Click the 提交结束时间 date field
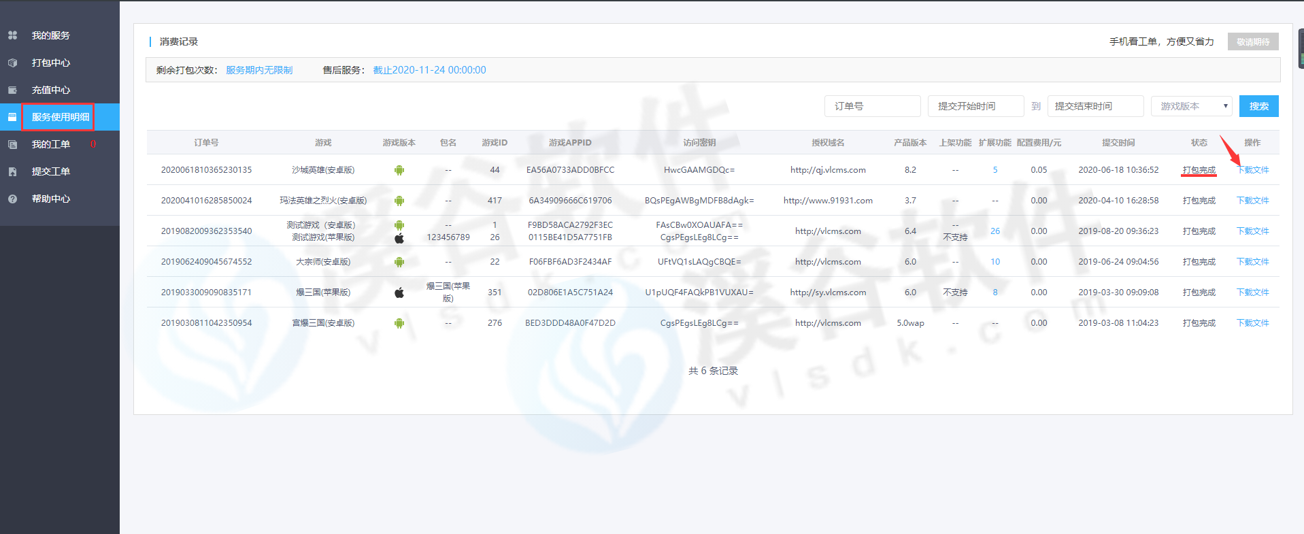This screenshot has width=1304, height=534. click(x=1094, y=106)
